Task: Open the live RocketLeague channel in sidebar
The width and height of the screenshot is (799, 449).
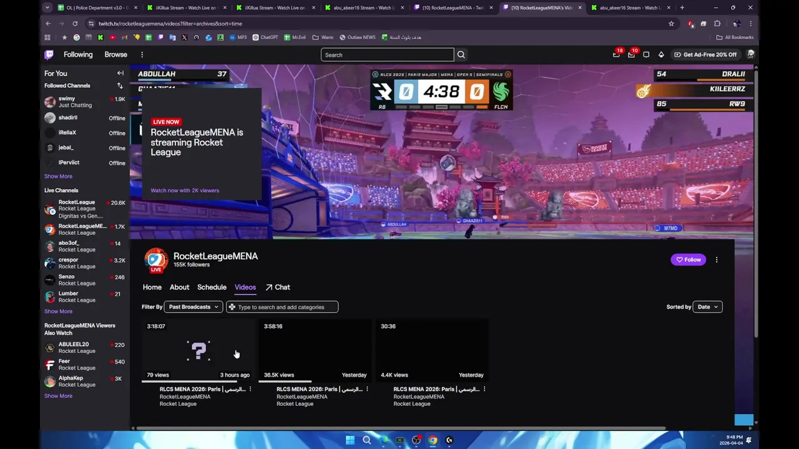Action: pos(85,209)
